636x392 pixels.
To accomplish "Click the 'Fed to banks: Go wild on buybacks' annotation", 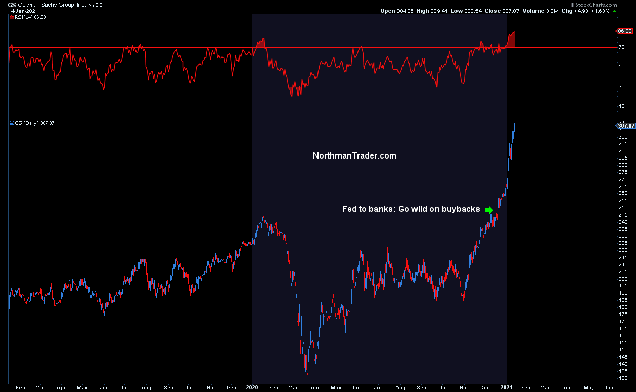I will [x=411, y=209].
